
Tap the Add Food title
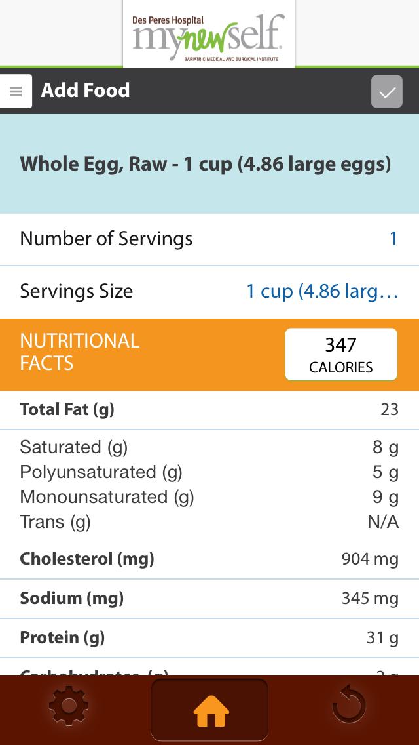tap(85, 91)
